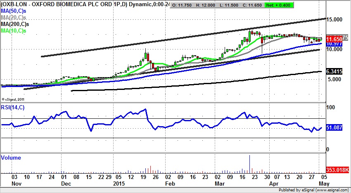
Task: Select the green MA(10,C)s indicator label
Action: click(14, 31)
